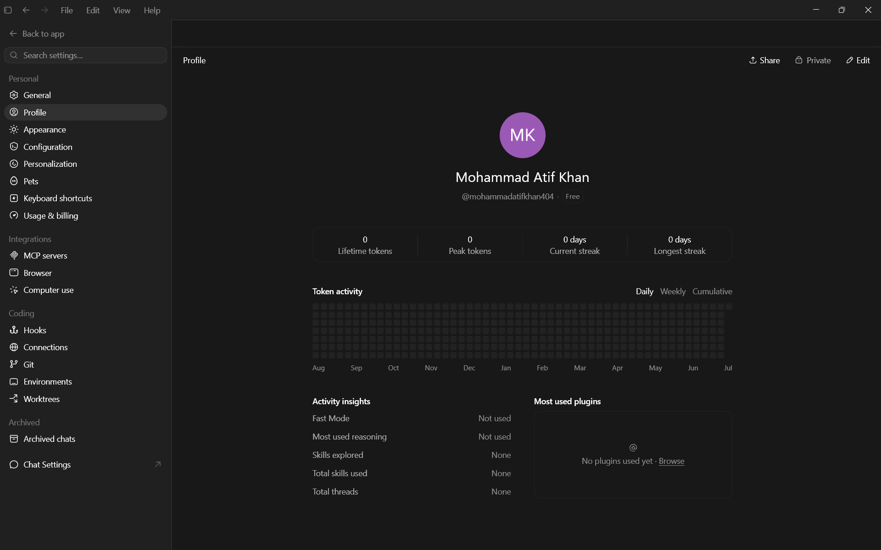
Task: Switch token activity to Cumulative
Action: (712, 291)
